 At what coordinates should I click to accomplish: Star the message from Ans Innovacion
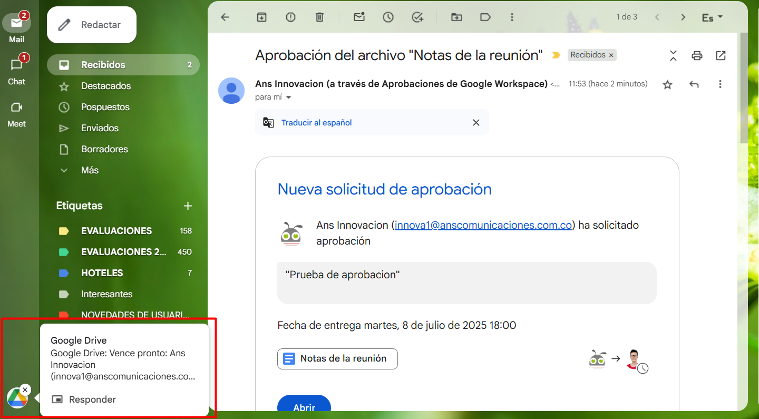click(x=668, y=84)
